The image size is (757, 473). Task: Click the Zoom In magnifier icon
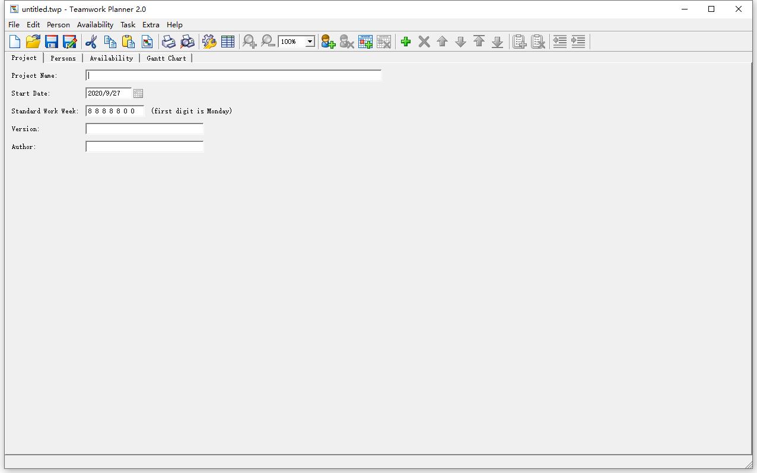[250, 42]
